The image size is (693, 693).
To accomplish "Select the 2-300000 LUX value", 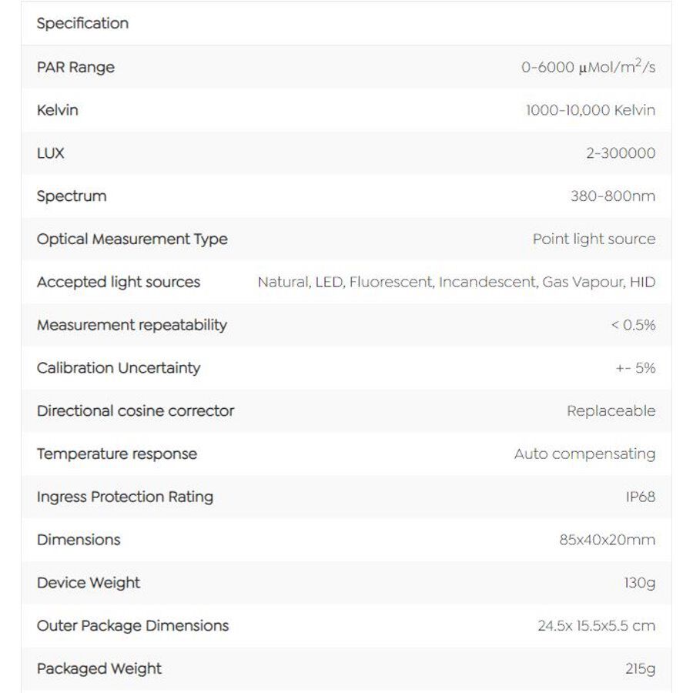I will (621, 153).
